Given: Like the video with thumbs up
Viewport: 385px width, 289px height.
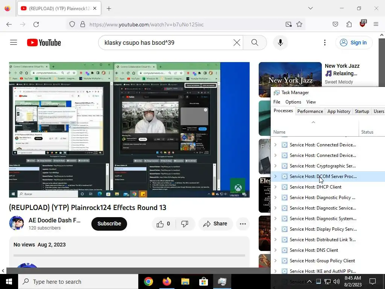Looking at the screenshot, I should tap(163, 224).
